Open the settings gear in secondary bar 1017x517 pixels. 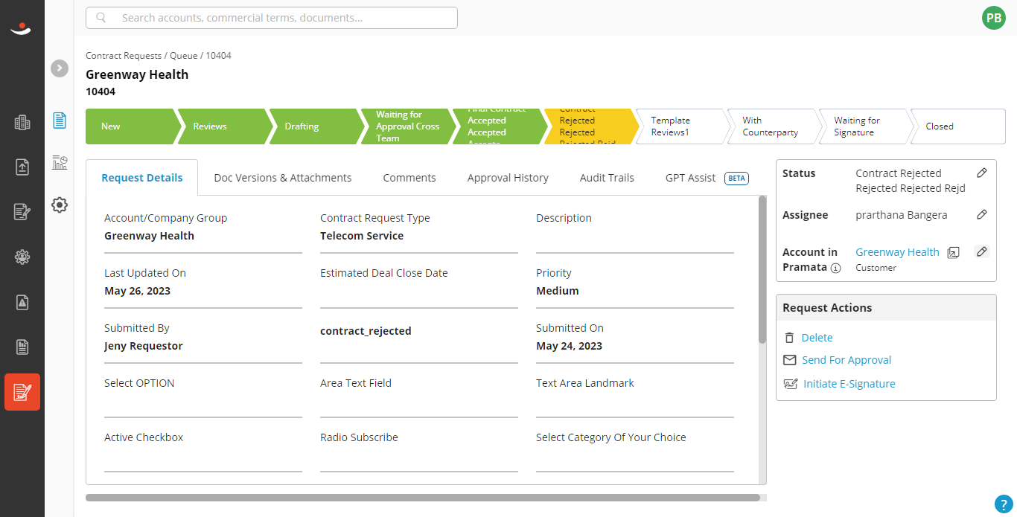click(x=60, y=205)
